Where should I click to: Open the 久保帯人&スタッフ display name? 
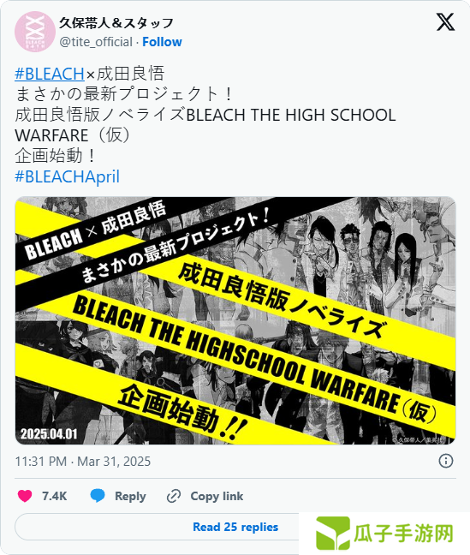(116, 23)
